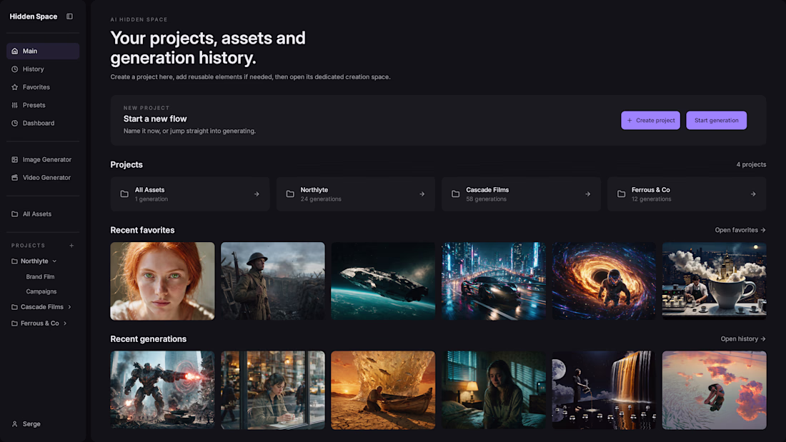
Task: Open the astronaut black hole favorite thumbnail
Action: (604, 281)
